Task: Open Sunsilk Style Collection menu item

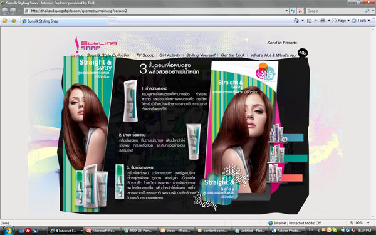Action: (x=108, y=55)
